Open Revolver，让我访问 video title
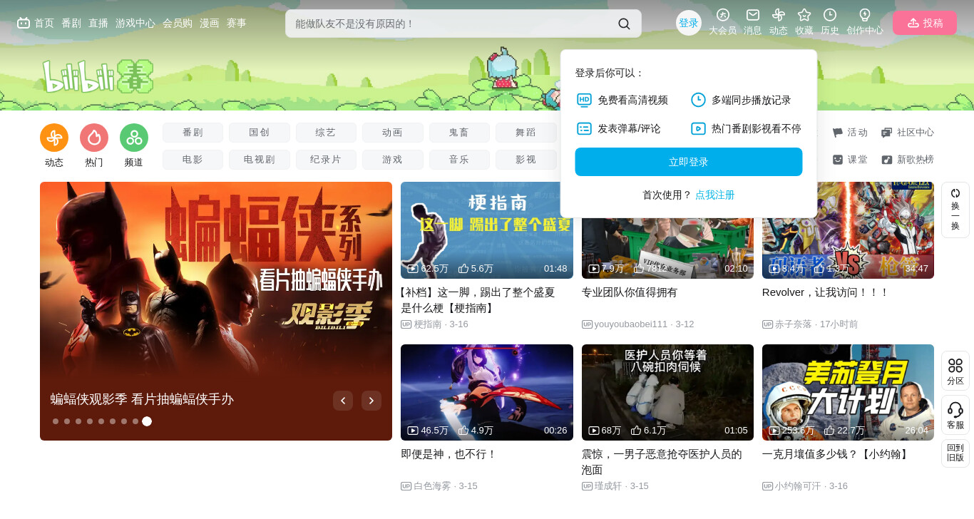Screen dimensions: 974x519 click(826, 292)
